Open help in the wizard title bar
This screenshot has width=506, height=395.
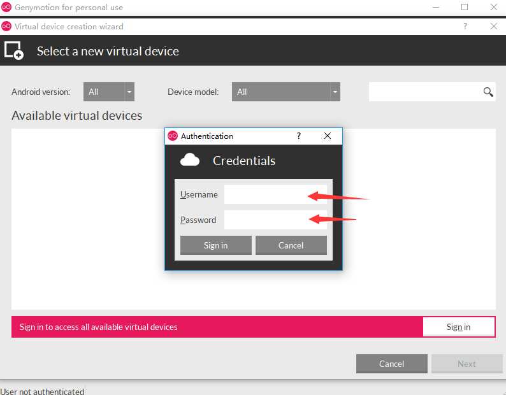click(465, 26)
